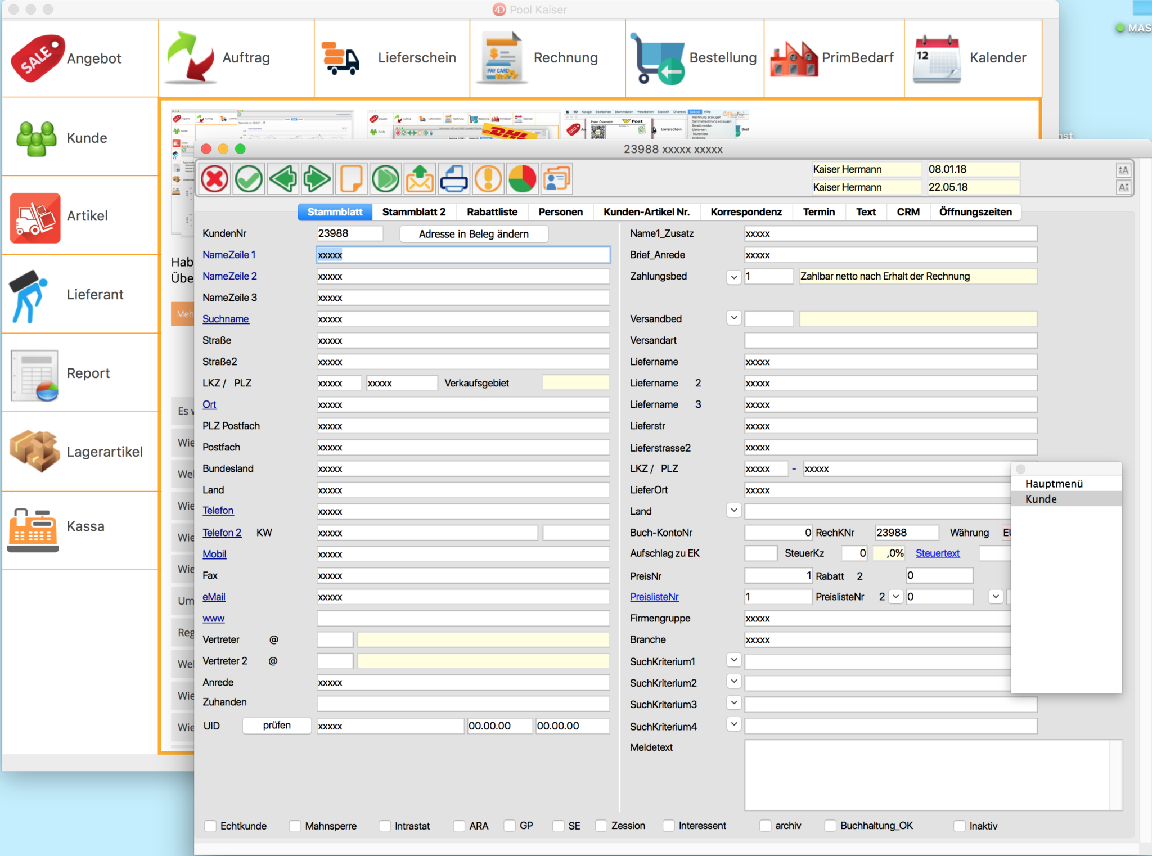Viewport: 1152px width, 856px height.
Task: Open Artikel sidebar entry
Action: pyautogui.click(x=80, y=216)
